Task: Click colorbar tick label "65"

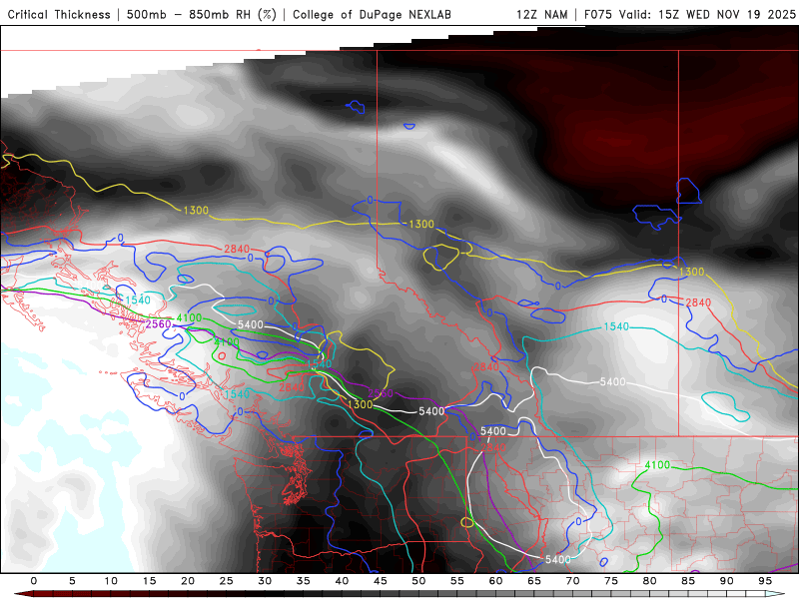Action: tap(534, 581)
